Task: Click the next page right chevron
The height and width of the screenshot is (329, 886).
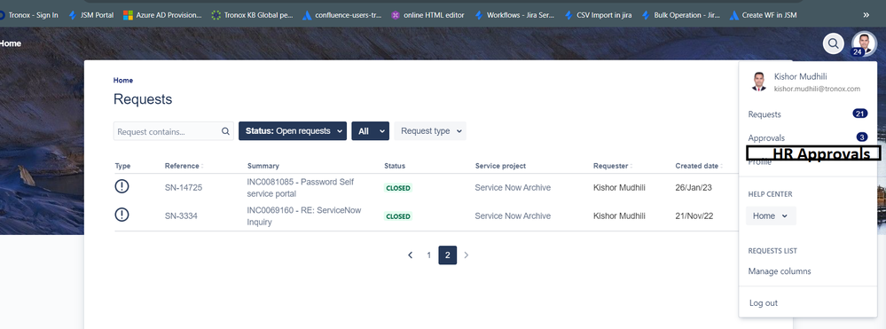Action: coord(467,255)
